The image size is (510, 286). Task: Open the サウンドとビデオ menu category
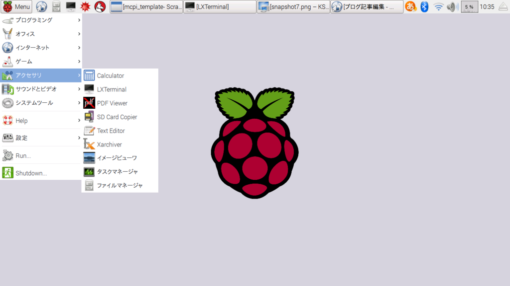[41, 89]
